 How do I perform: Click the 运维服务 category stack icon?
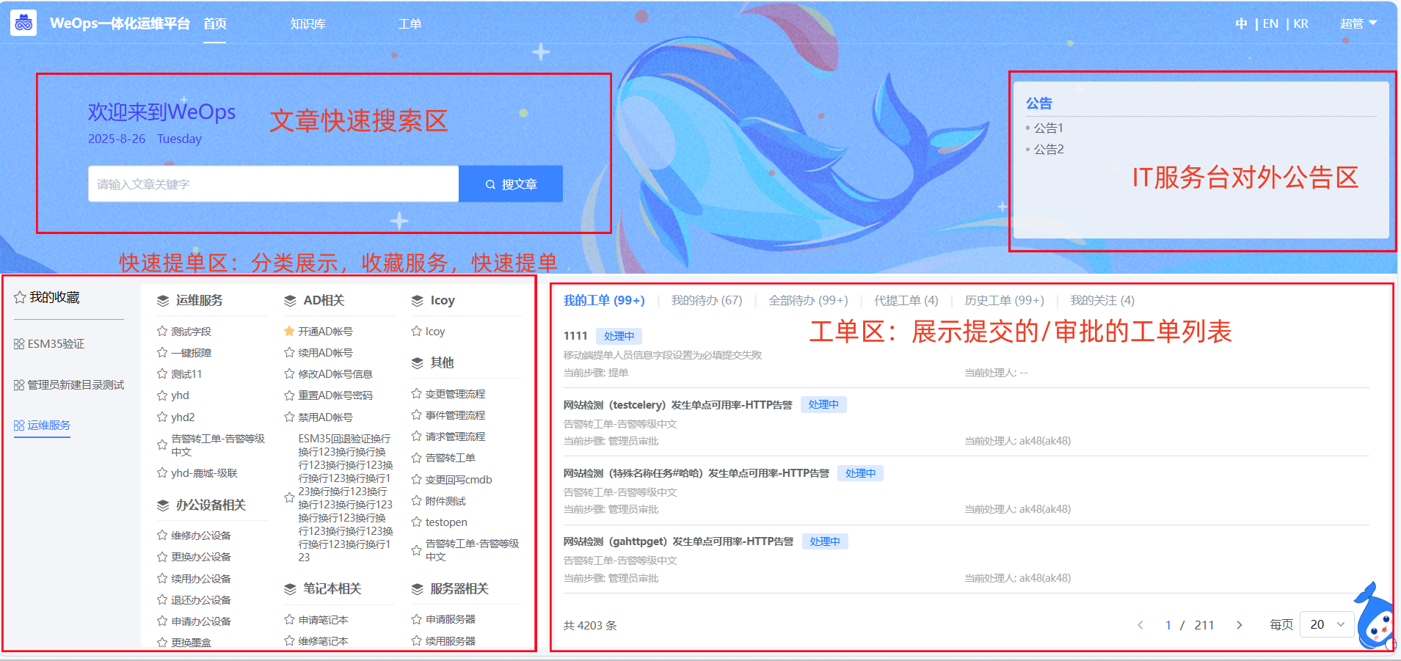click(x=163, y=301)
